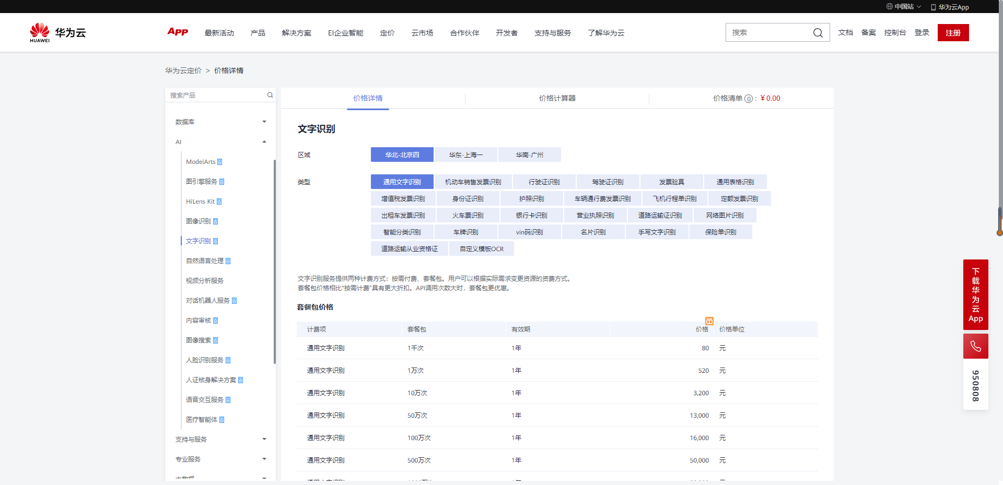Open the 自然语言处理 document icon
The height and width of the screenshot is (485, 1003).
[x=228, y=261]
